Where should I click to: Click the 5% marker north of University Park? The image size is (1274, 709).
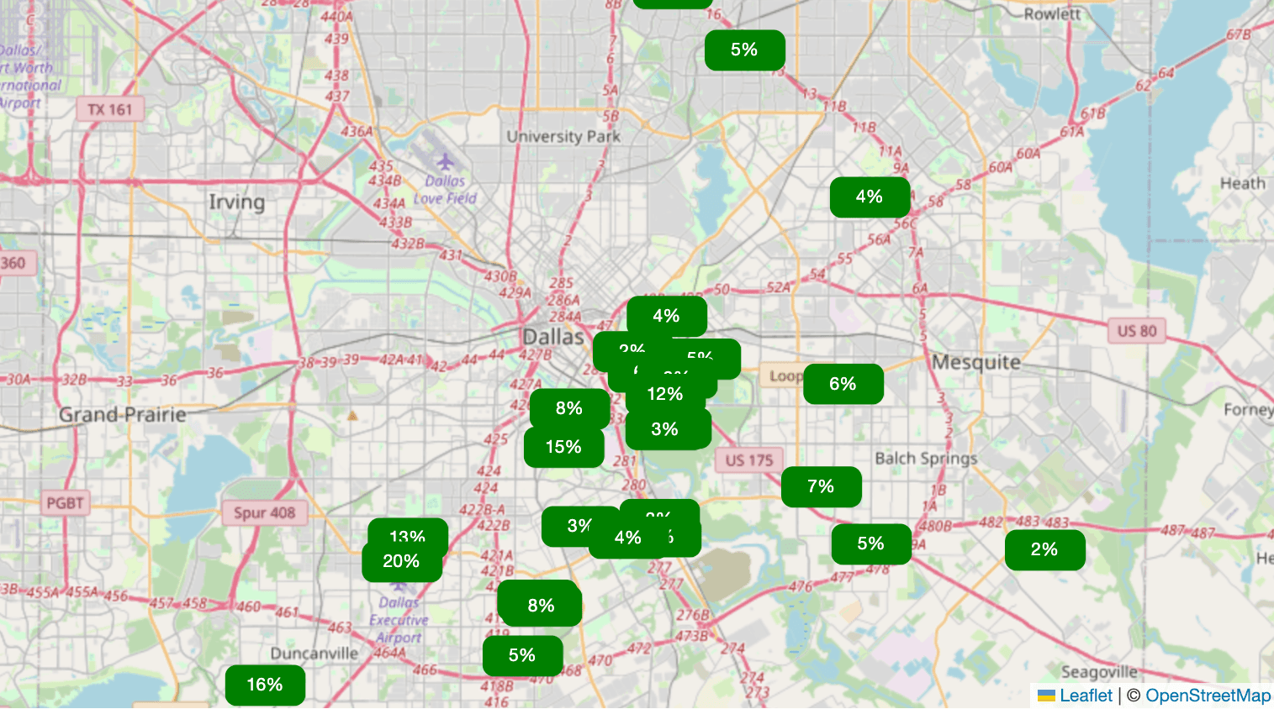click(x=744, y=50)
